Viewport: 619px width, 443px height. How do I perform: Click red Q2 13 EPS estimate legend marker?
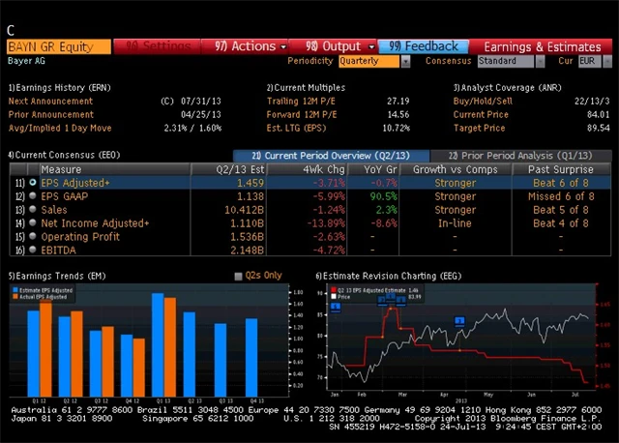[334, 289]
